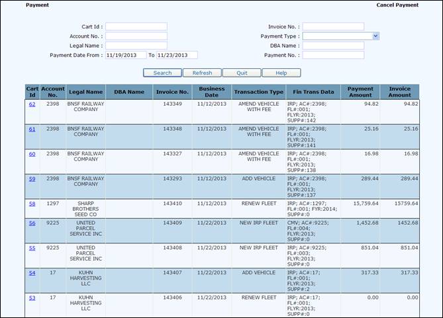Image resolution: width=443 pixels, height=318 pixels.
Task: Click the Cart Id input field
Action: pos(136,26)
